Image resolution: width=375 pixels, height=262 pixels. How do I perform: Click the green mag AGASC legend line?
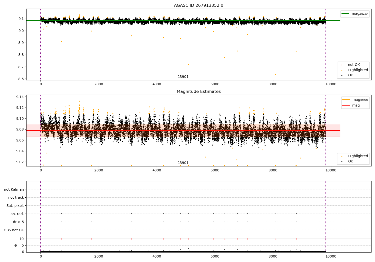point(345,14)
